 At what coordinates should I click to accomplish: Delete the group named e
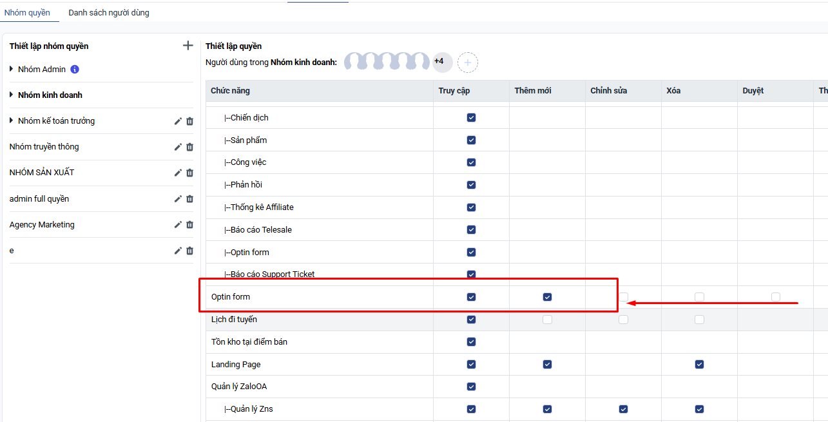(x=189, y=251)
